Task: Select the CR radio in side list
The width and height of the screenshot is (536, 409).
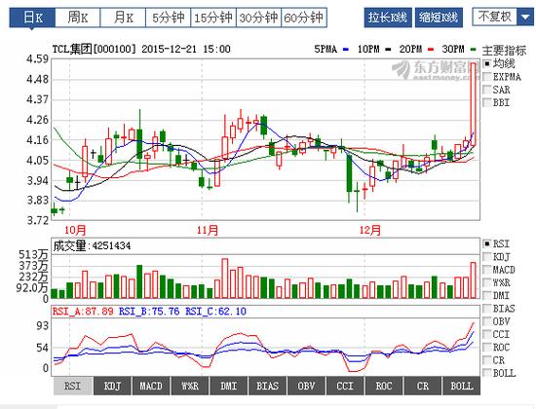Action: point(487,359)
